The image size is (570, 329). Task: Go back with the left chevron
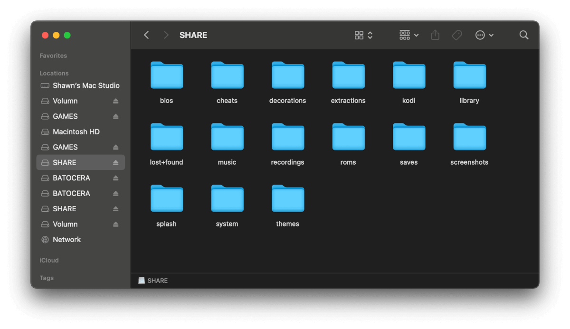(146, 35)
